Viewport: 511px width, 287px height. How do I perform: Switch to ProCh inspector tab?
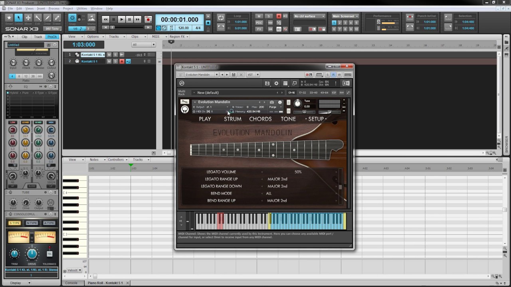(52, 37)
